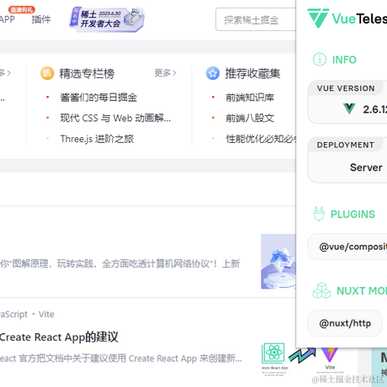
Task: Open the Create React App article thumbnail
Action: tap(303, 360)
